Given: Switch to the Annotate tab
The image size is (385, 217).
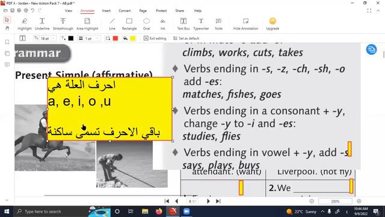Looking at the screenshot, I should [87, 11].
